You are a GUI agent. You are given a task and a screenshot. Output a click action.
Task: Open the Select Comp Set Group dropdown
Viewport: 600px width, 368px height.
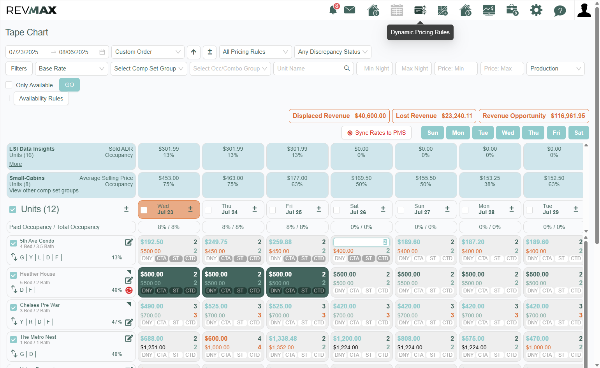click(x=149, y=69)
